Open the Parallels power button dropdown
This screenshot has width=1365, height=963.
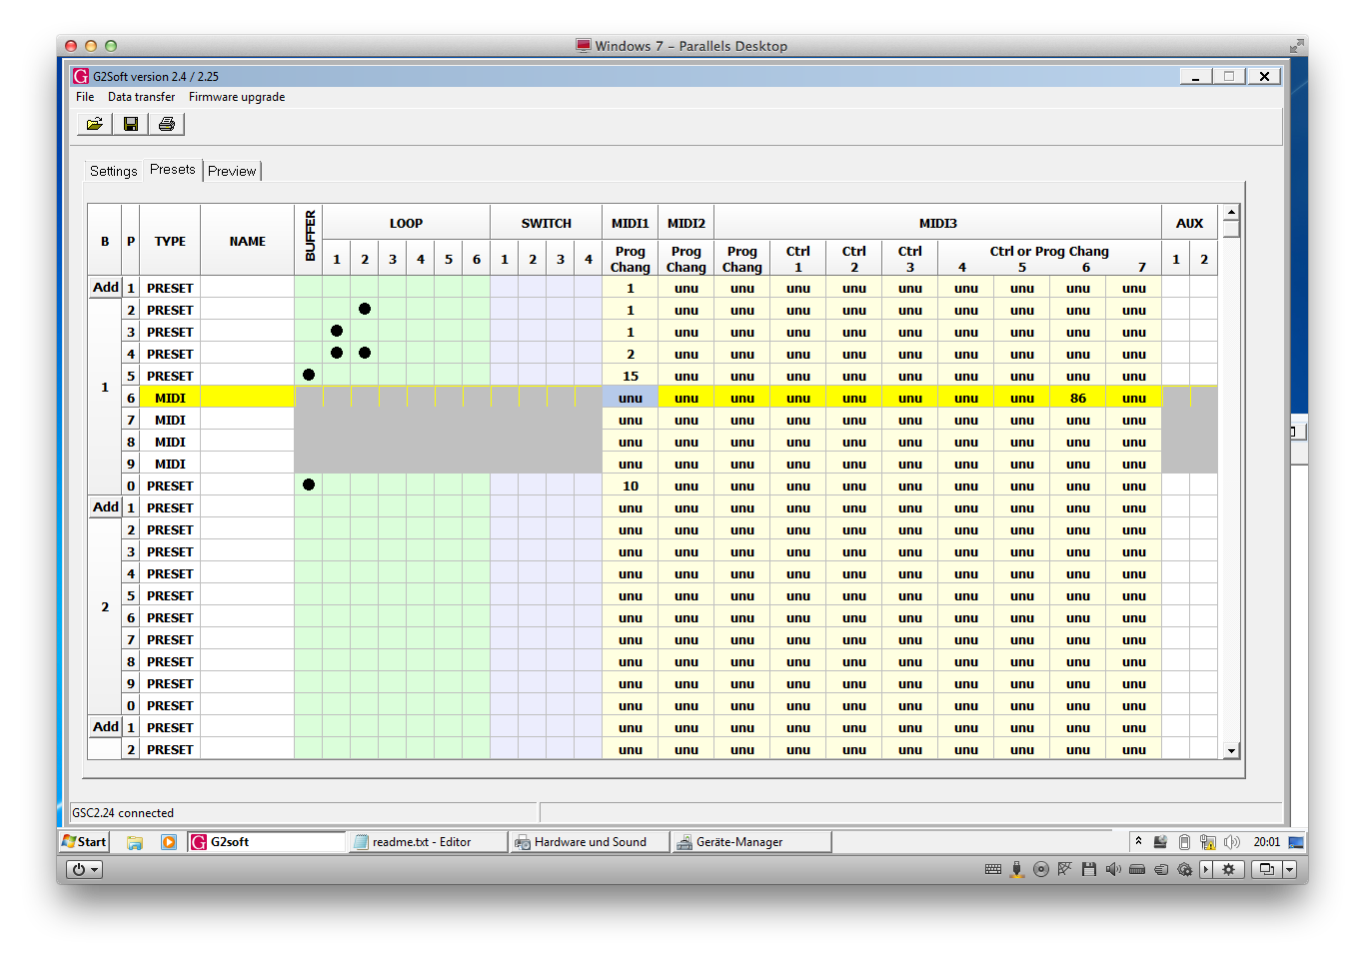[84, 869]
